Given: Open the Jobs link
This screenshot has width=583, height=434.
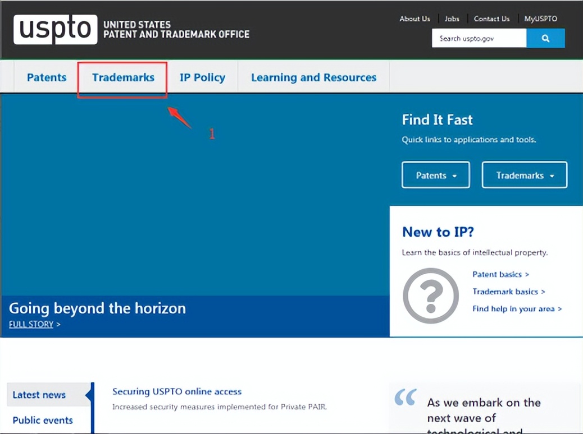Looking at the screenshot, I should click(x=452, y=19).
